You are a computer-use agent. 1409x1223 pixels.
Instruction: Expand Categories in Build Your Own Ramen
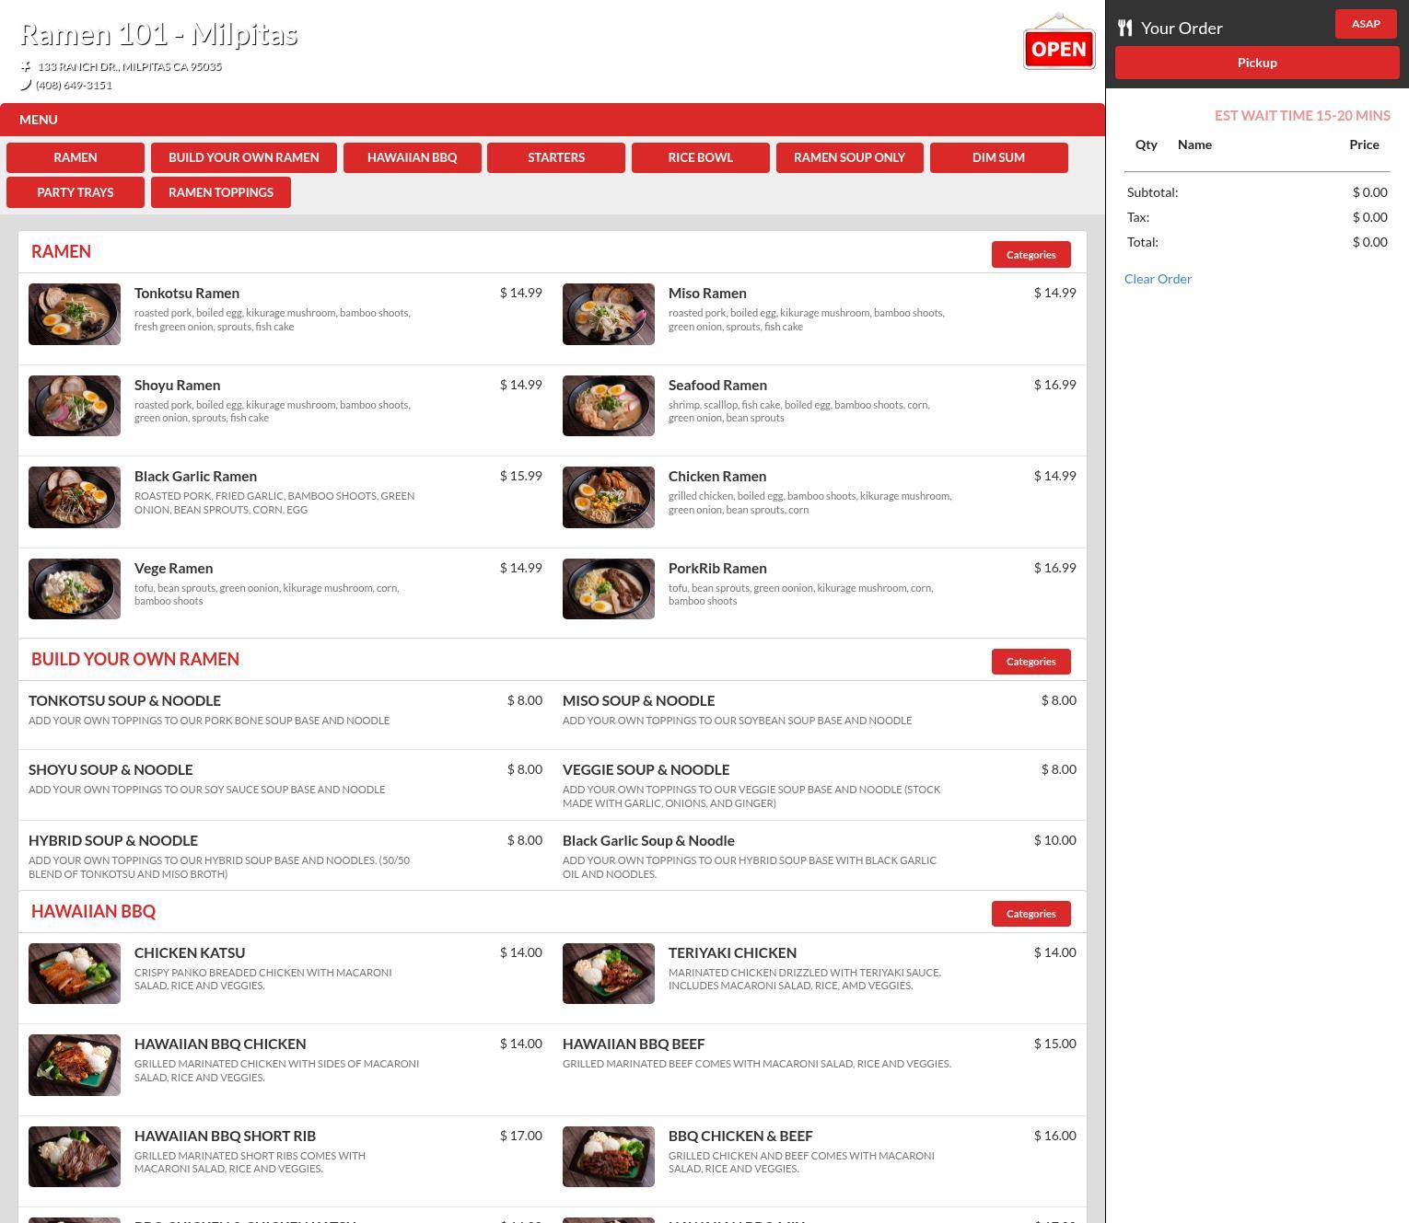[x=1031, y=662]
